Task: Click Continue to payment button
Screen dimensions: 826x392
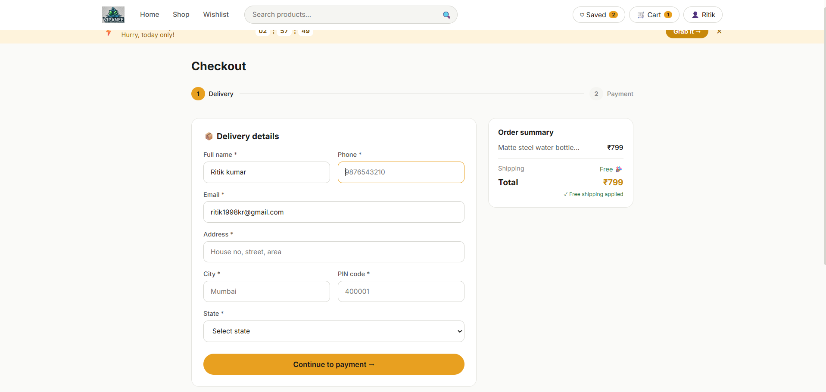Action: 334,364
